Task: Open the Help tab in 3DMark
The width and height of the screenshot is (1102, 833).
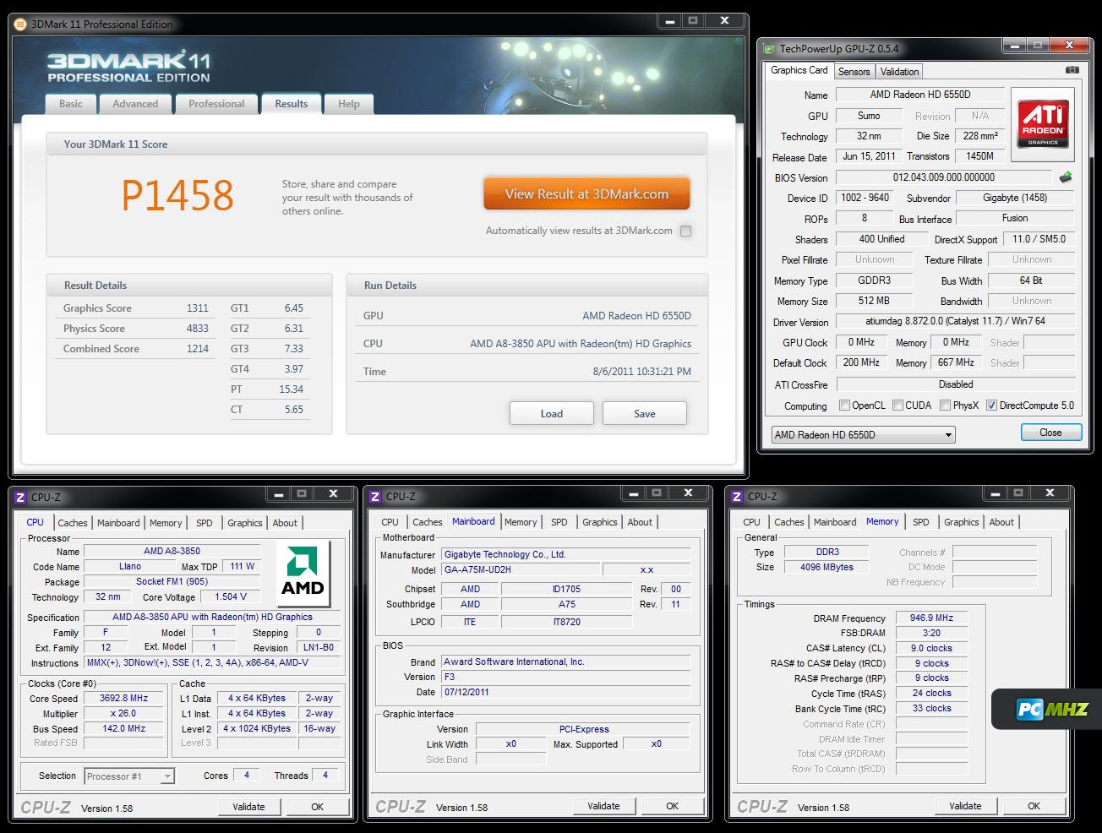Action: point(349,104)
